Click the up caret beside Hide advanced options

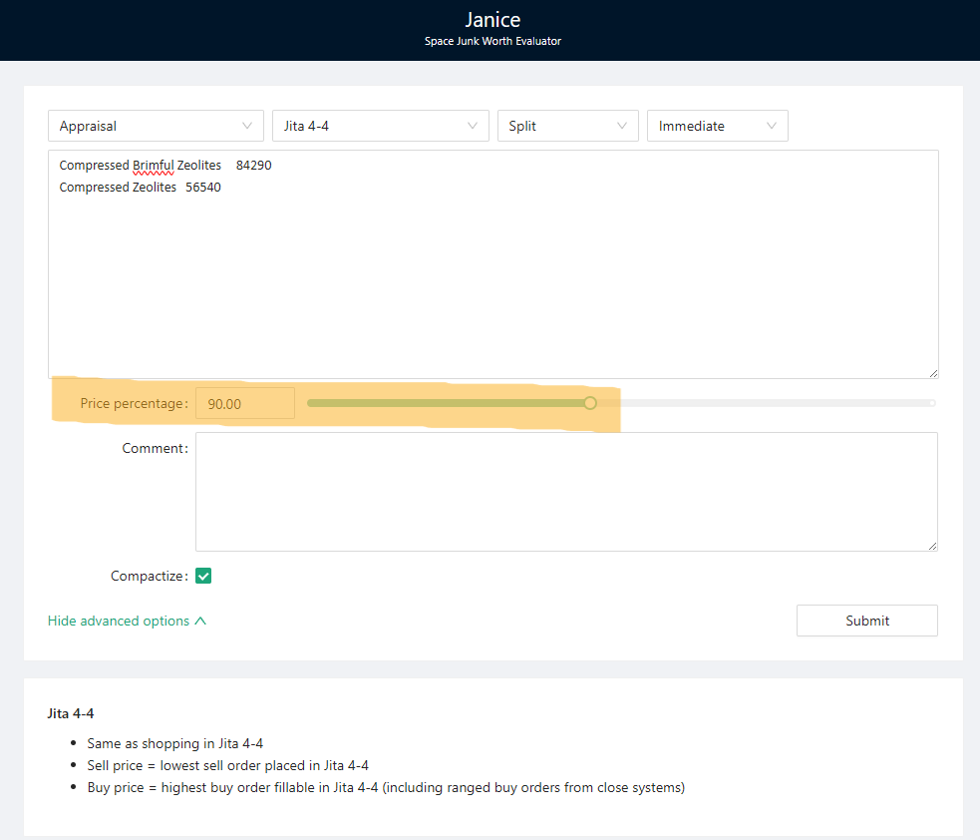[200, 621]
